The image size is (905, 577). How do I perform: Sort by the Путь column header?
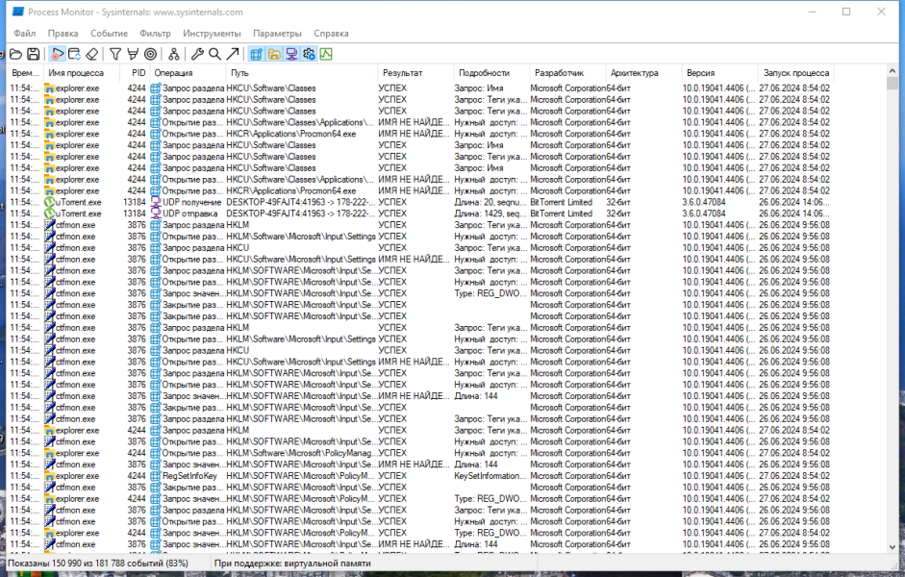pos(302,73)
